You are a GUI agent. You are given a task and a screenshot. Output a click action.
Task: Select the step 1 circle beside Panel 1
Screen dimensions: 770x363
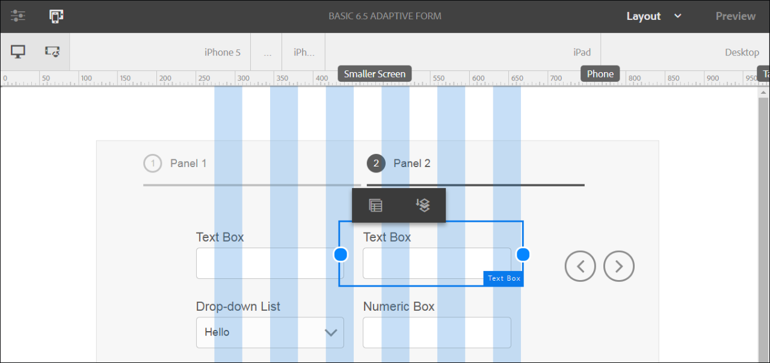click(152, 163)
